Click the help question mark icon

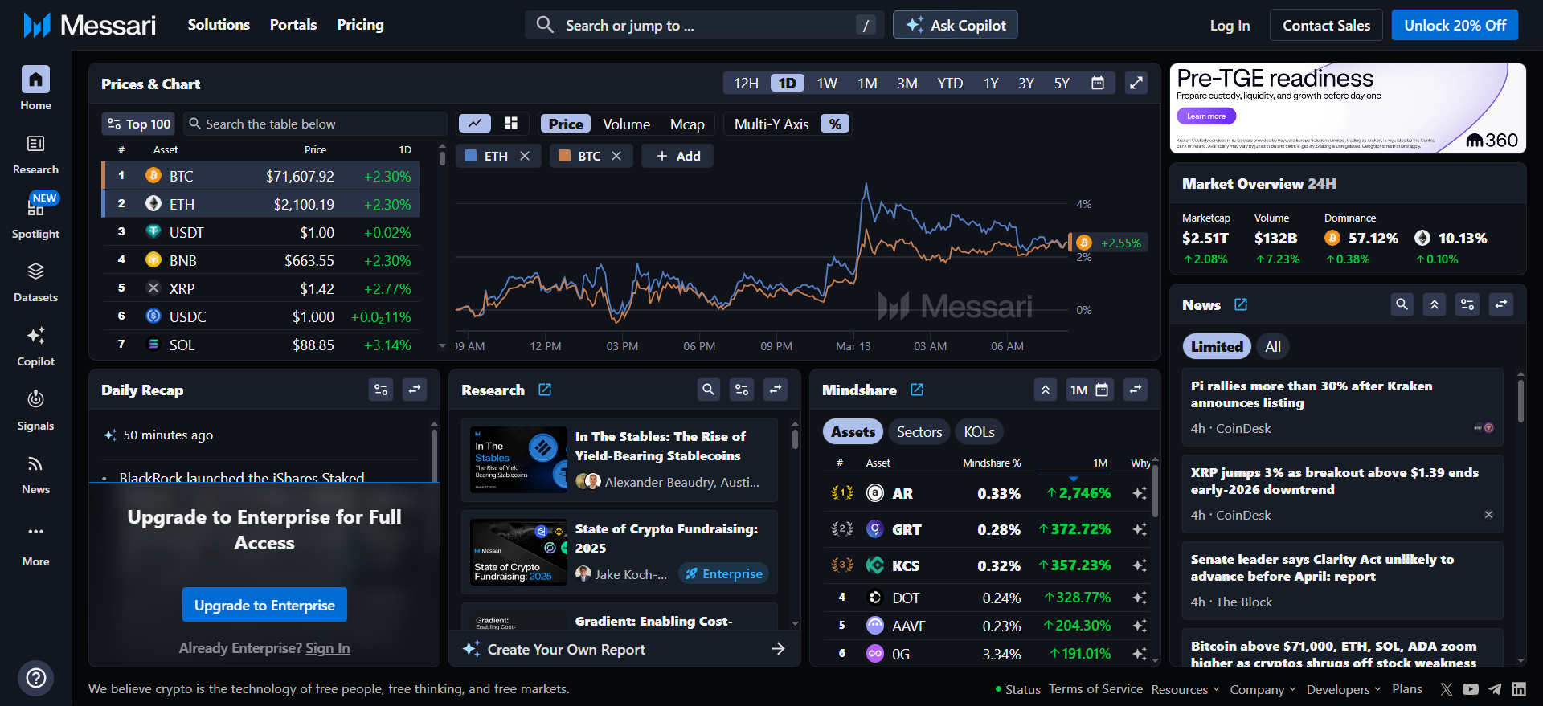tap(35, 678)
